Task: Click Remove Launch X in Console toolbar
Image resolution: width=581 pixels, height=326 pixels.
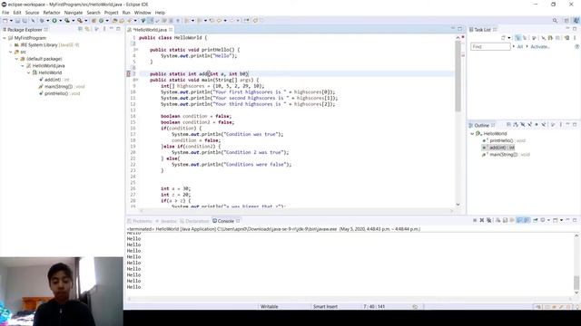Action: [482, 220]
